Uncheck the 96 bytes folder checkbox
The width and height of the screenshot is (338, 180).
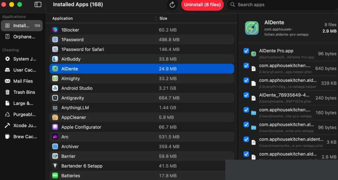coord(246,124)
